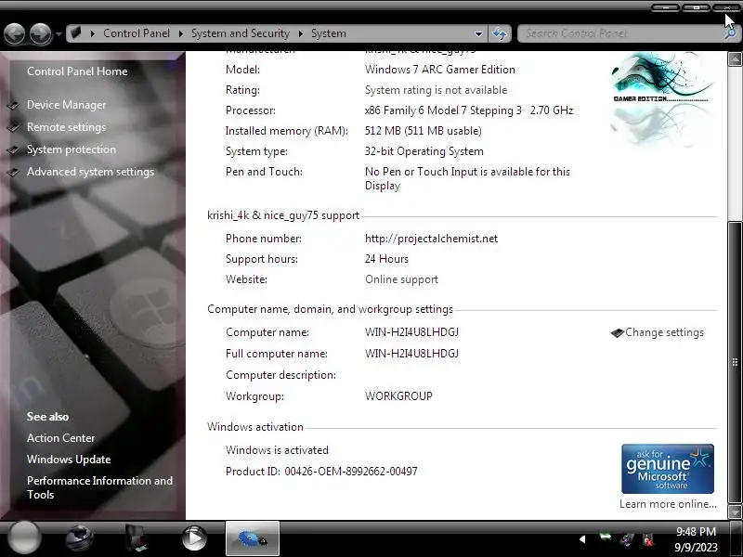Open the recent pages dropdown beside Forward

[59, 34]
